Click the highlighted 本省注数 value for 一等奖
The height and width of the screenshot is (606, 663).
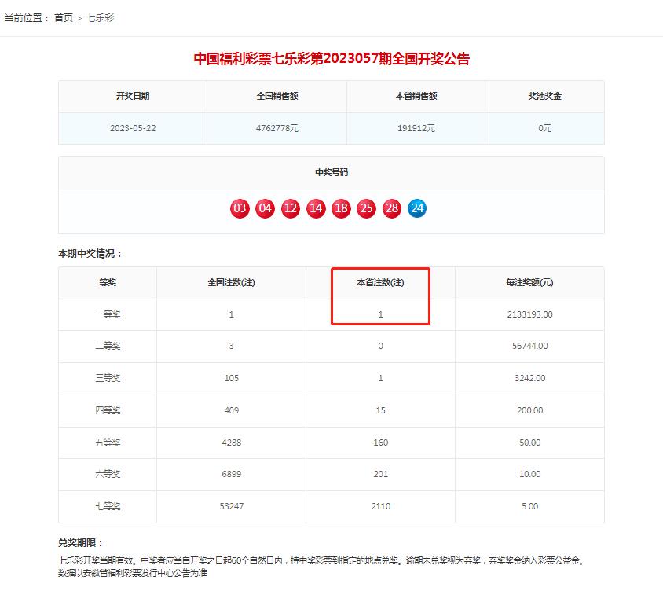click(379, 314)
